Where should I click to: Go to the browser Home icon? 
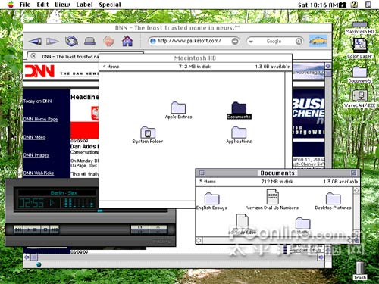(127, 41)
